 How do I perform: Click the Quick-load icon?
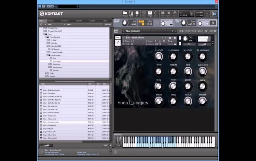pos(156,14)
